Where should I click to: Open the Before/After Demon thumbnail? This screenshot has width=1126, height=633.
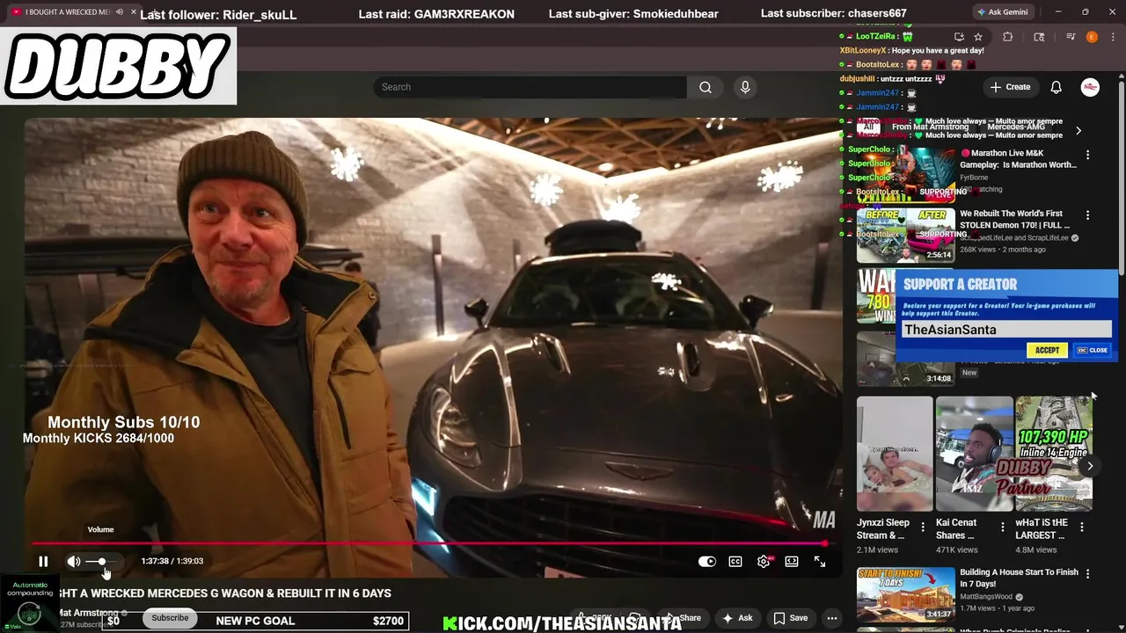(906, 235)
